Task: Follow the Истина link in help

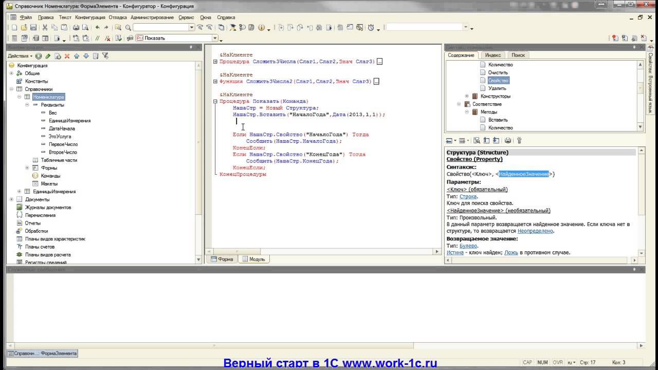Action: [x=455, y=253]
